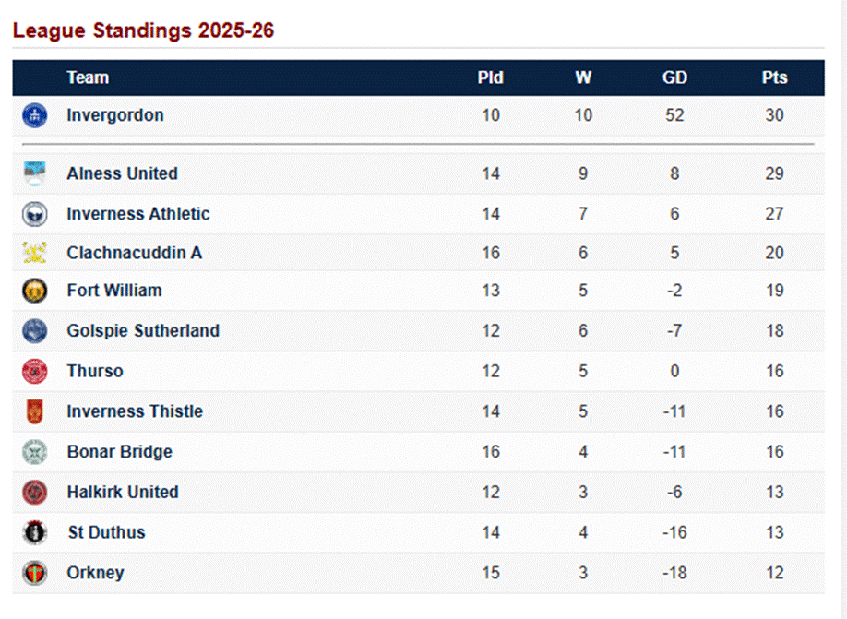This screenshot has width=847, height=619.
Task: Click the Invergordon club crest icon
Action: (34, 115)
